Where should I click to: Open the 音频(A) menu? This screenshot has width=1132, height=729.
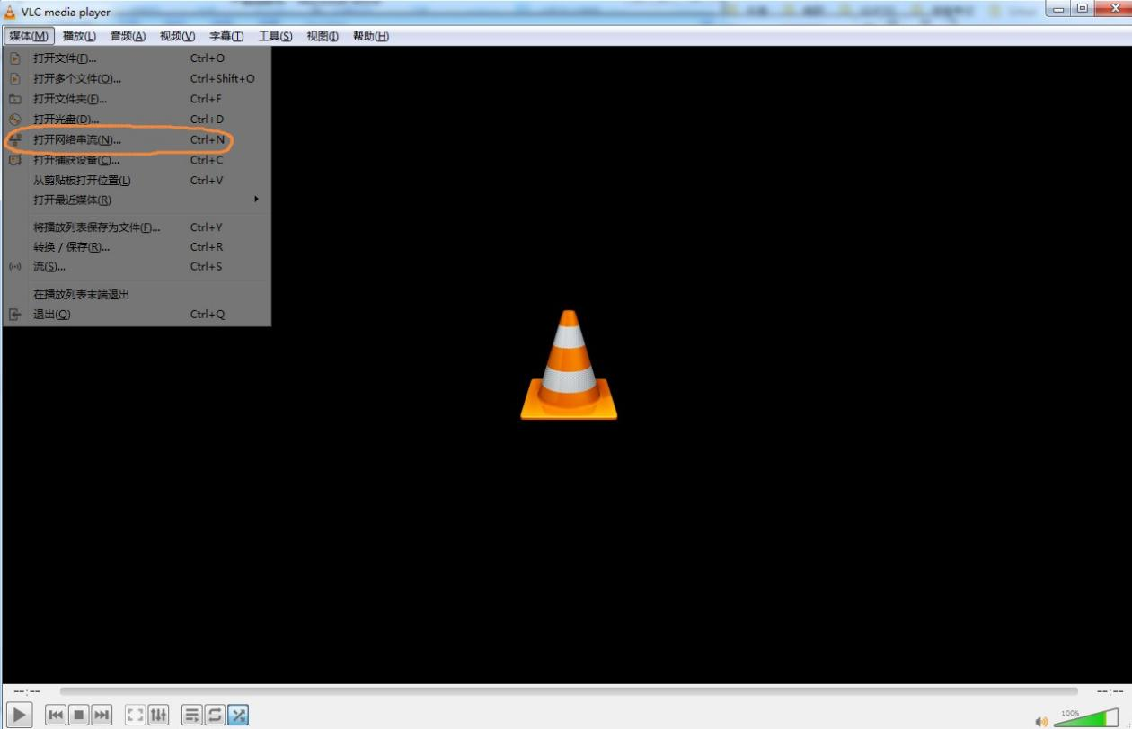[128, 36]
